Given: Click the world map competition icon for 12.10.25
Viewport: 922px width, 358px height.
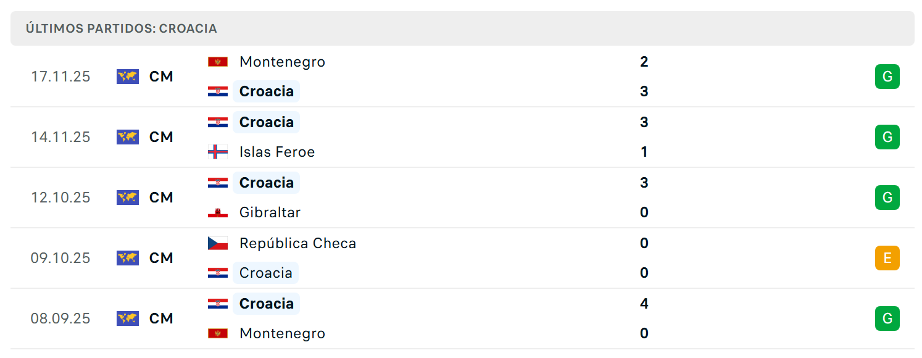Looking at the screenshot, I should point(128,198).
